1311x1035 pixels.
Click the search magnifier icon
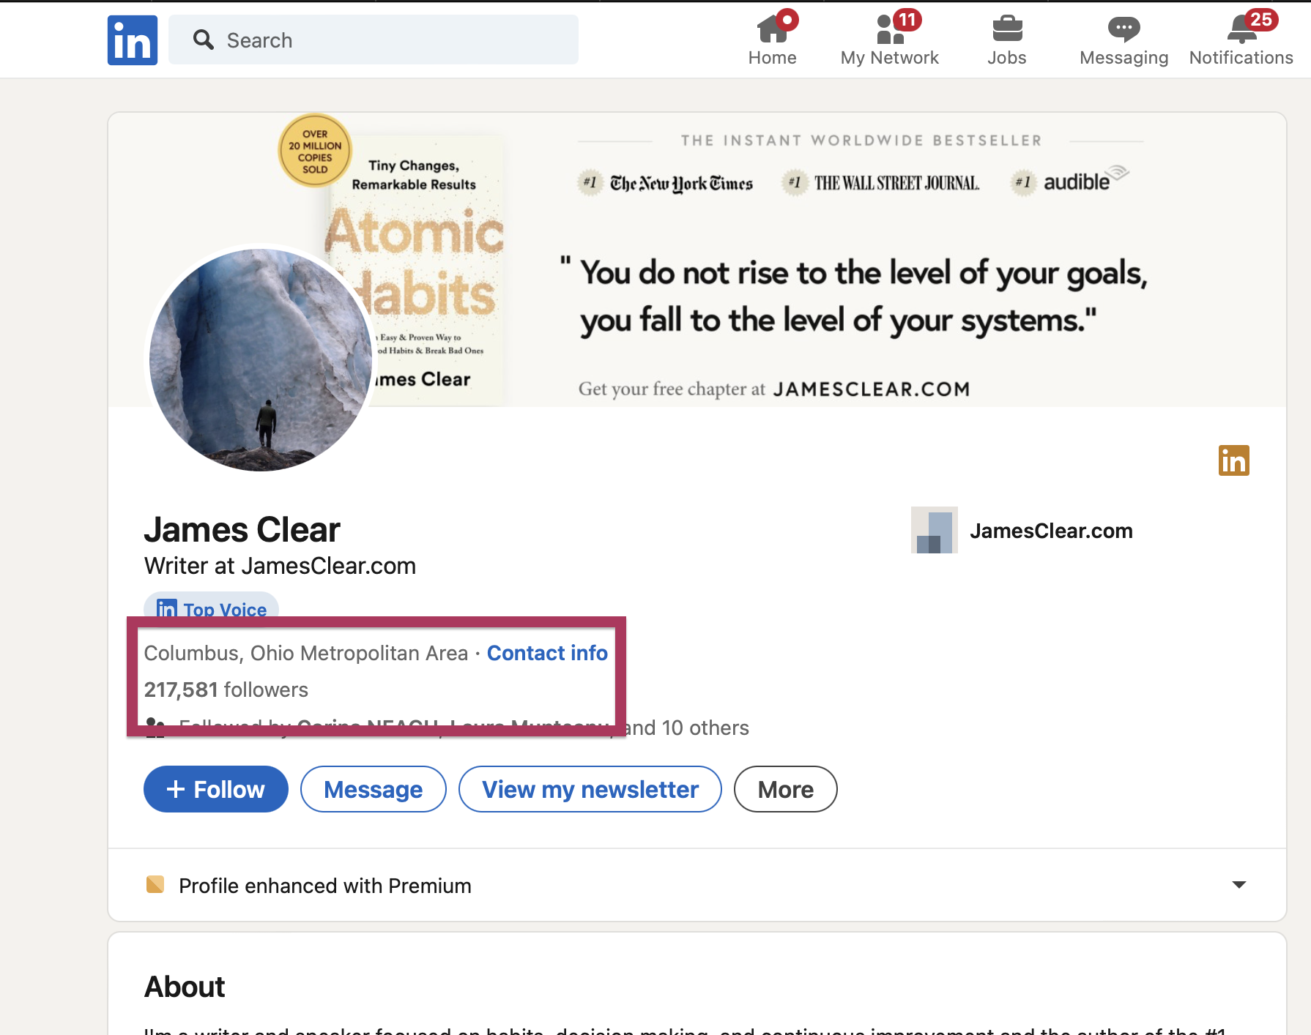(x=203, y=40)
